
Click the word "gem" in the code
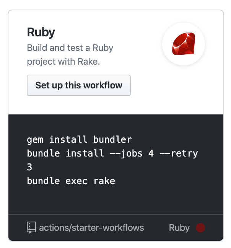(x=35, y=140)
